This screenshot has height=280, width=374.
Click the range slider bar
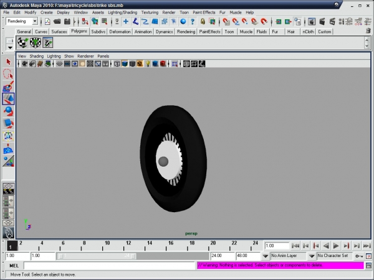[x=97, y=256]
